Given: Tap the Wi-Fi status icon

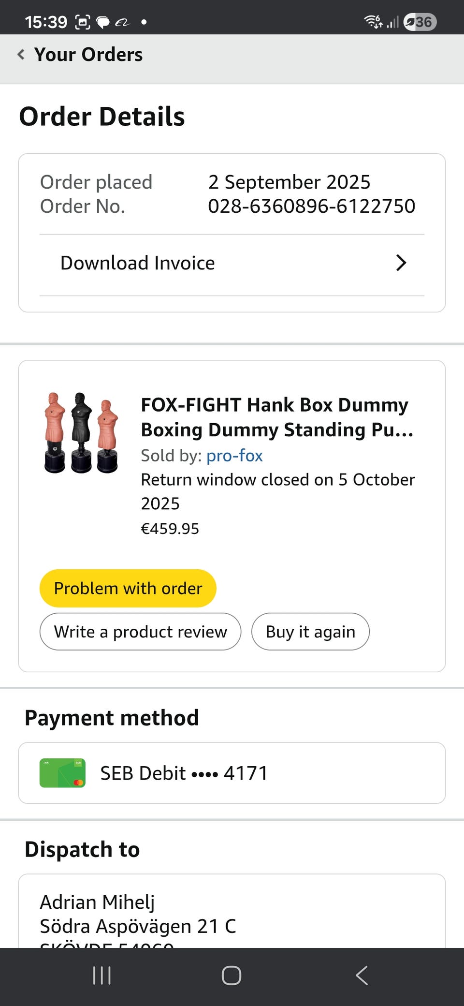Looking at the screenshot, I should [x=372, y=22].
